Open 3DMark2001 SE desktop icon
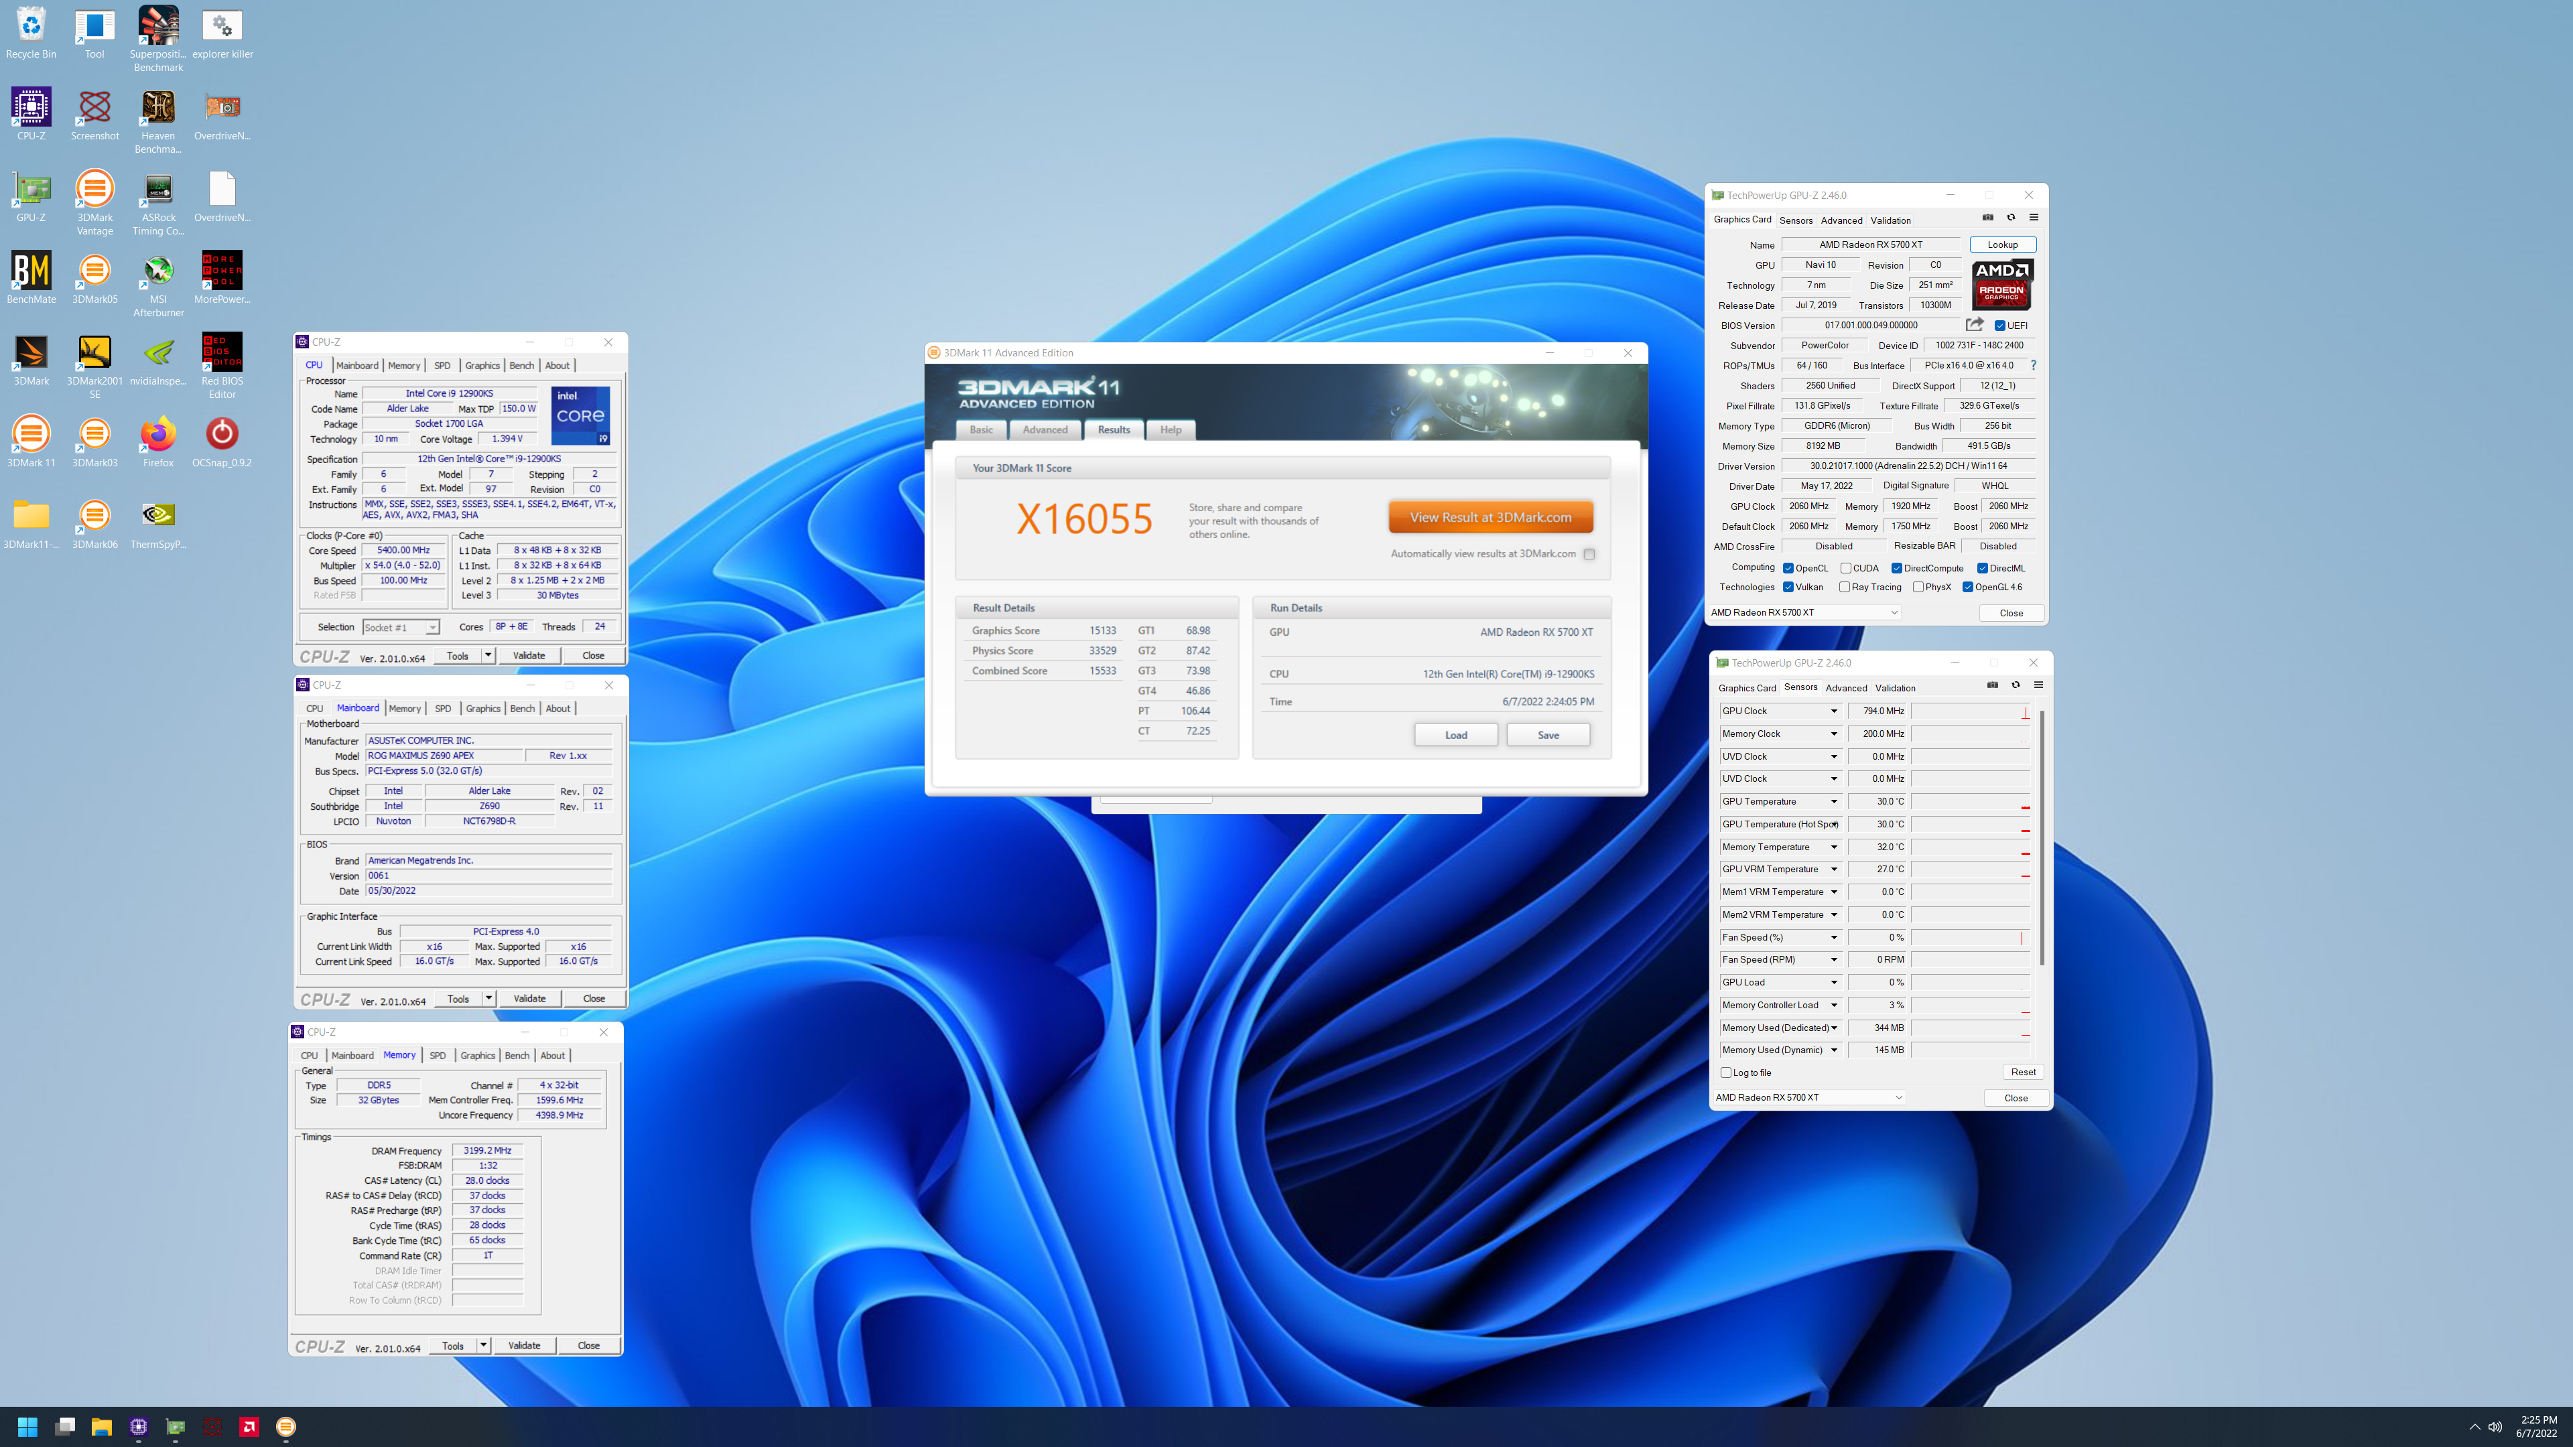Screen dimensions: 2573x1447 pyautogui.click(x=95, y=366)
